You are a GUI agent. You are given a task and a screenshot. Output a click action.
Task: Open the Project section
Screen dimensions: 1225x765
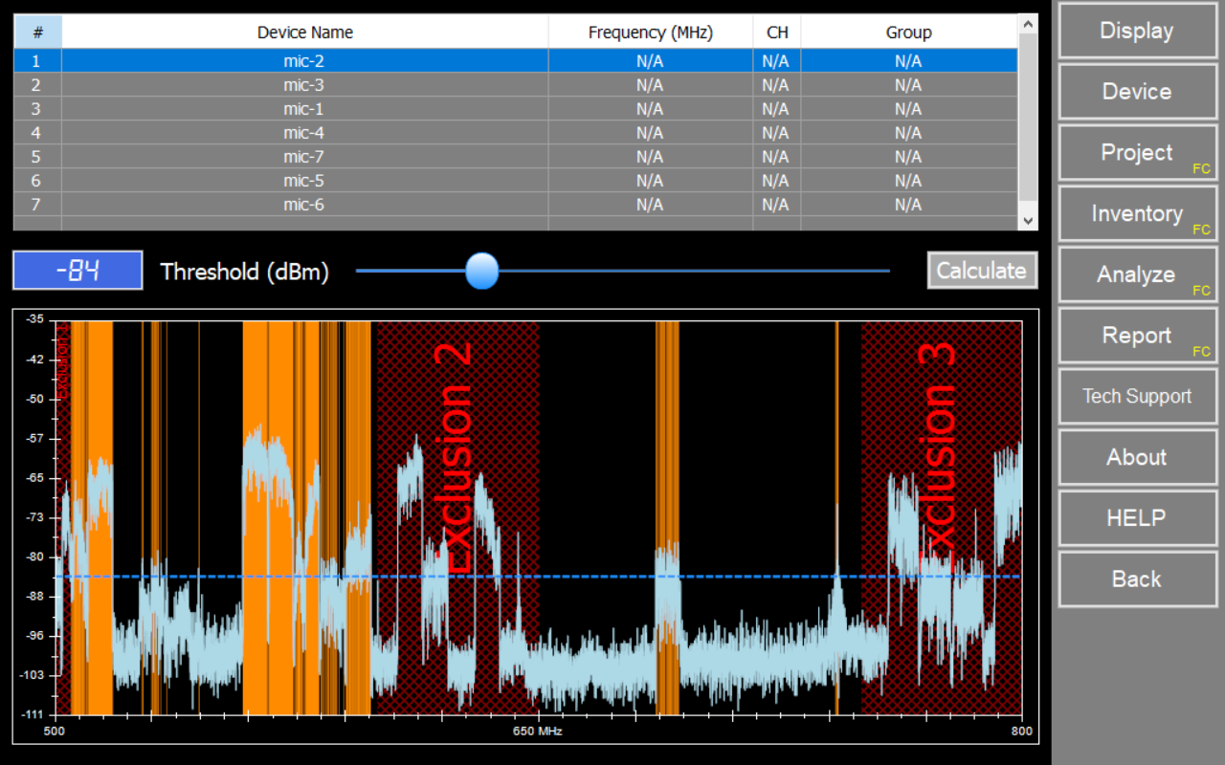(1137, 153)
